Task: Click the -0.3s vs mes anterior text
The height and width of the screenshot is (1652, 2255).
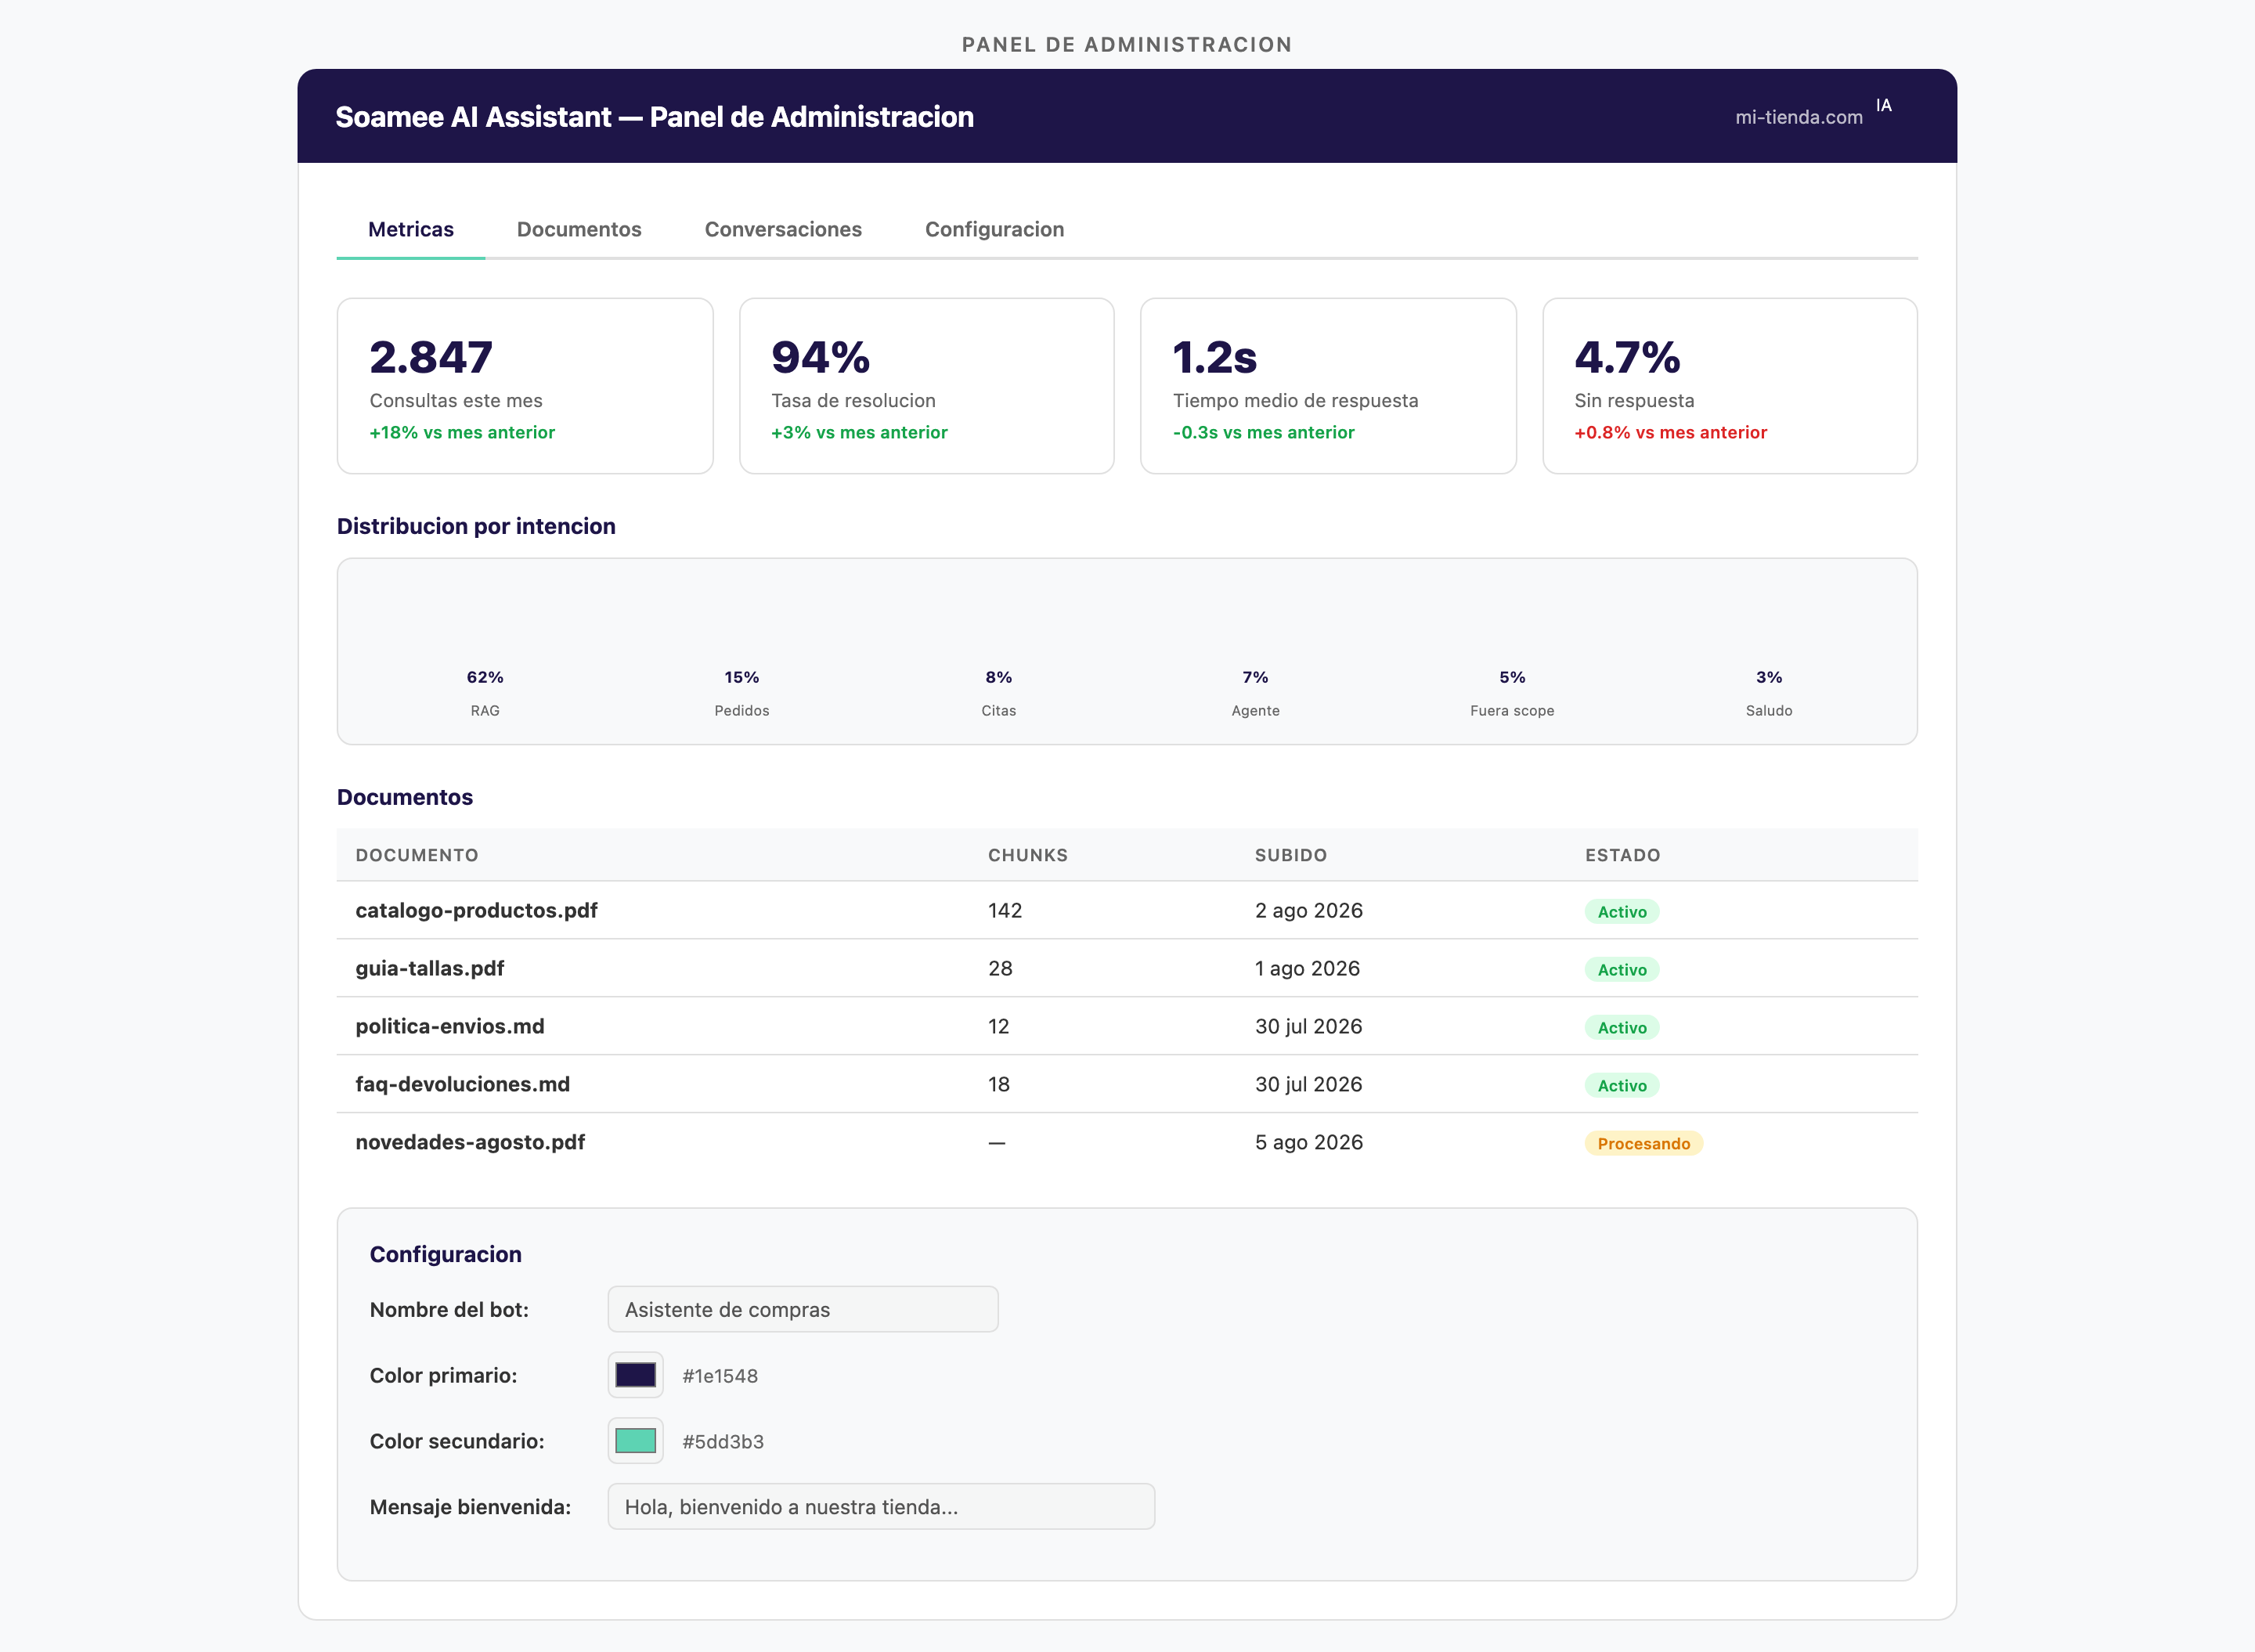Action: [1263, 432]
